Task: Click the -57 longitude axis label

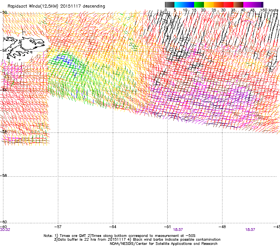Action: coord(58,227)
